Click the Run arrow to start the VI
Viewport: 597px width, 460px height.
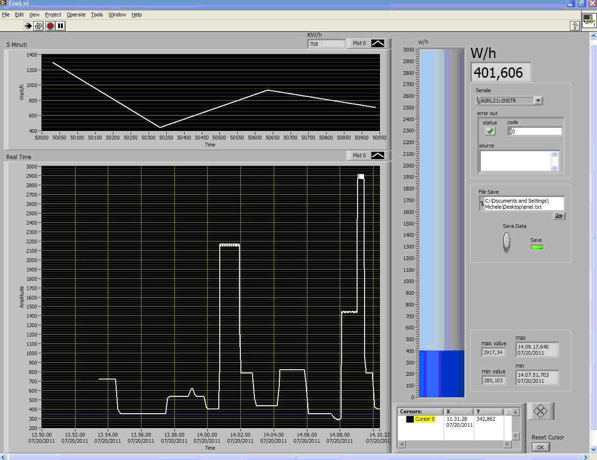28,26
